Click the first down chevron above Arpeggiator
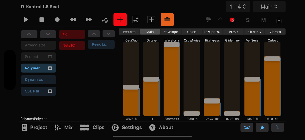 point(48,34)
